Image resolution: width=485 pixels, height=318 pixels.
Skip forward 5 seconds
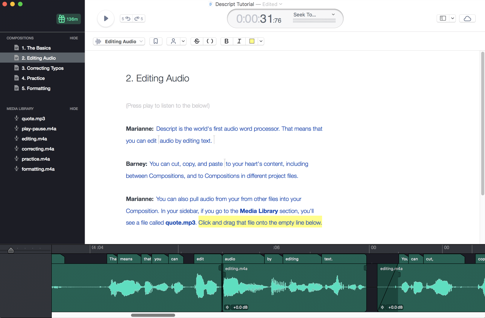139,19
